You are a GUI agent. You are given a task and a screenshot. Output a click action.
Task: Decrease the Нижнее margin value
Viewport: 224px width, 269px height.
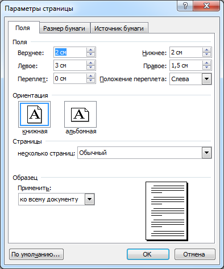tap(206, 54)
